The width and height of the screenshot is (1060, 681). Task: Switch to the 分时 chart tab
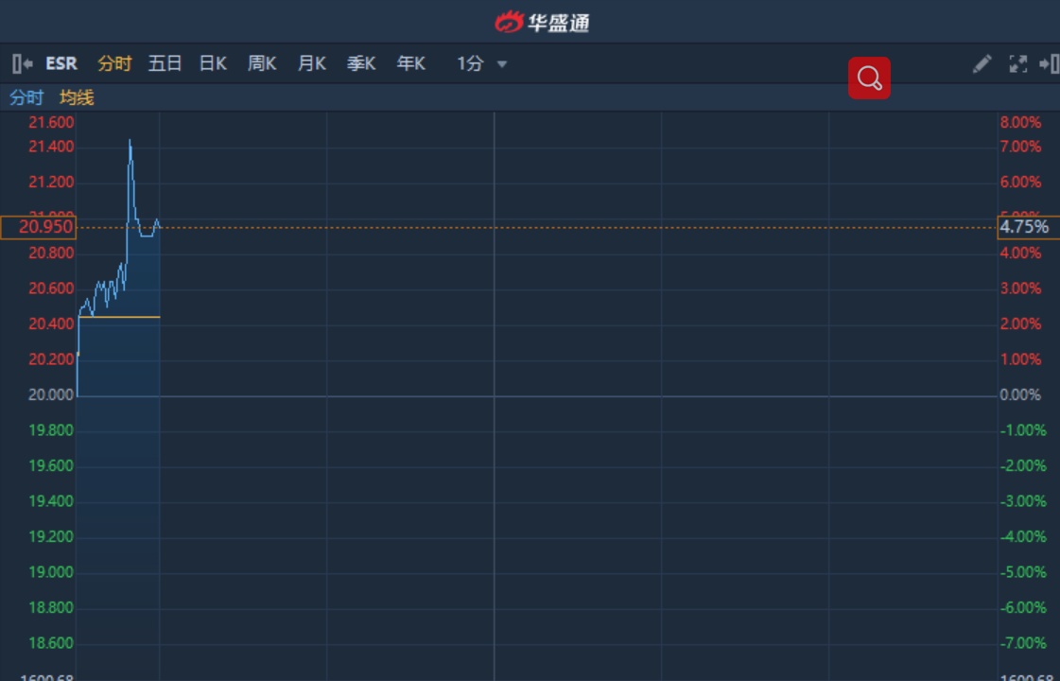(x=114, y=63)
